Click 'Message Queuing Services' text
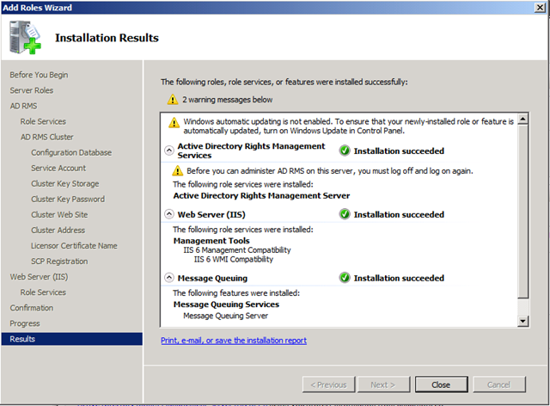Viewport: 550px width, 406px height. [226, 304]
